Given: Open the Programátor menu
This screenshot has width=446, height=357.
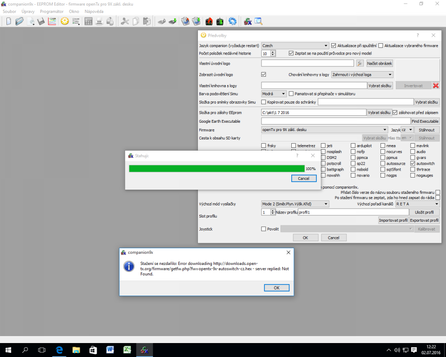Looking at the screenshot, I should (52, 11).
